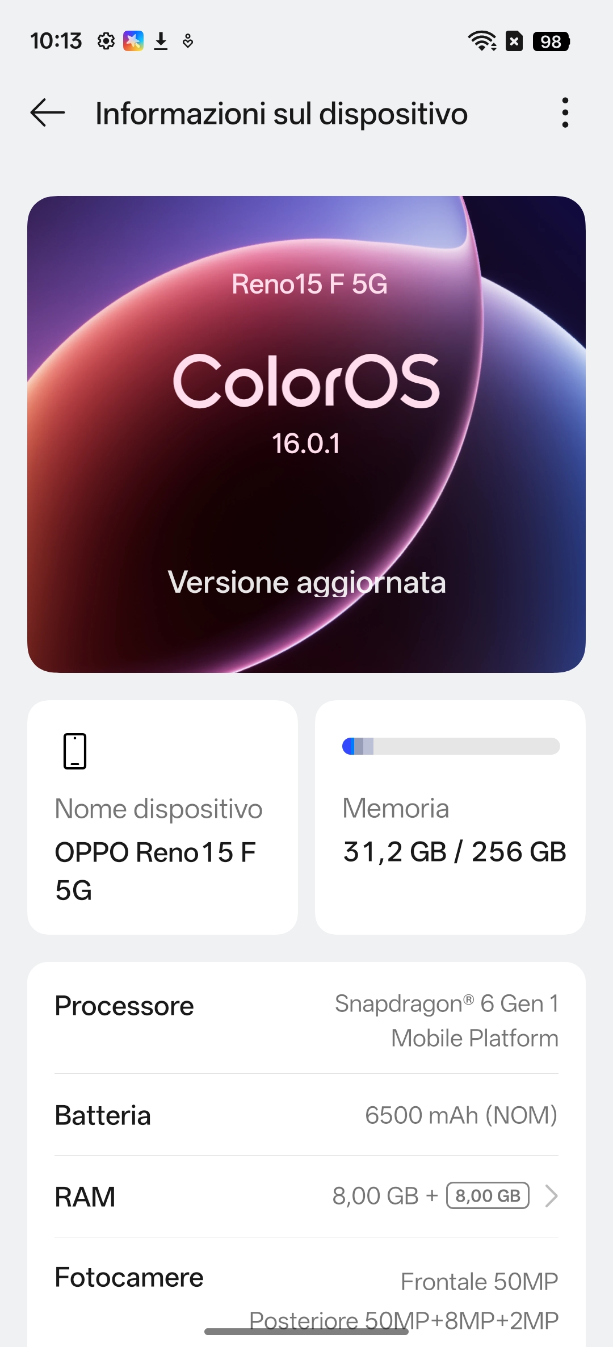This screenshot has height=1347, width=613.
Task: Open the RAM row
Action: tap(170, 1197)
